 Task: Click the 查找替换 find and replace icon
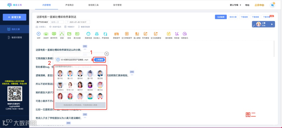pos(169,34)
